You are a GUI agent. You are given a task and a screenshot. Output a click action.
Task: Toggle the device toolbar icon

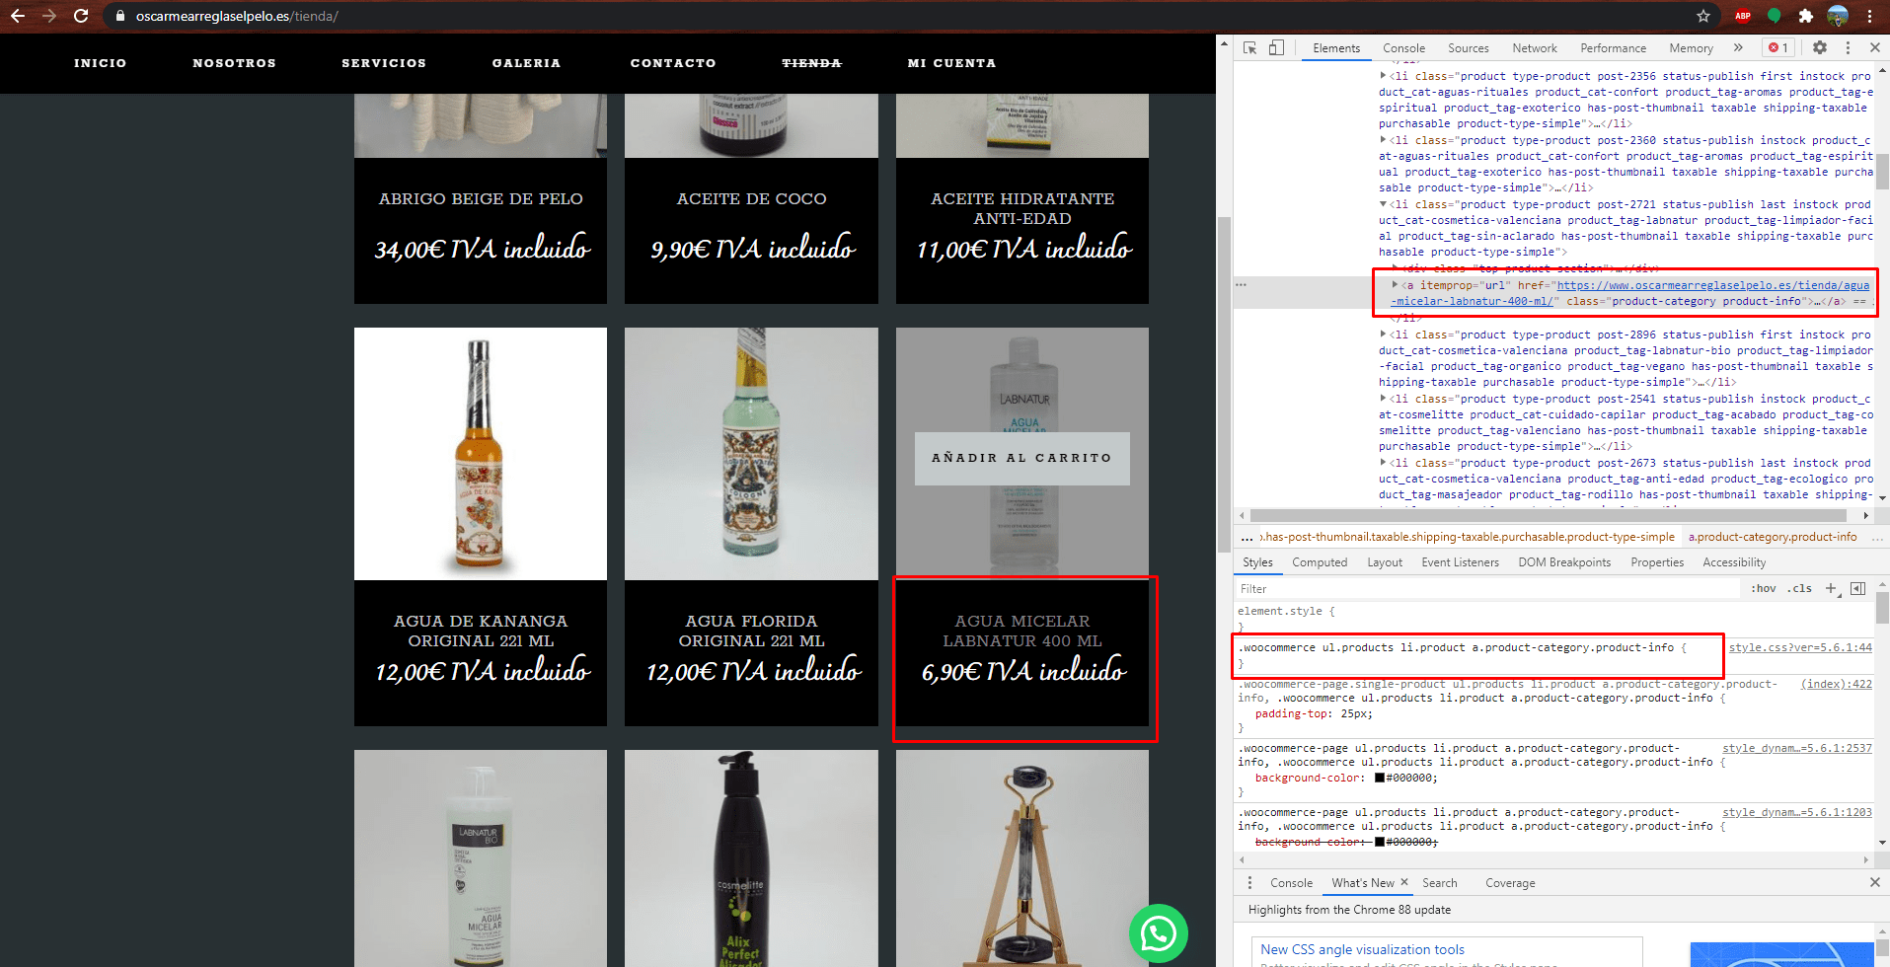(x=1276, y=47)
